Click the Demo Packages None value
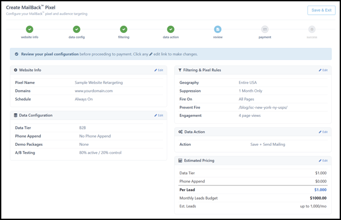341x220 pixels. point(84,144)
